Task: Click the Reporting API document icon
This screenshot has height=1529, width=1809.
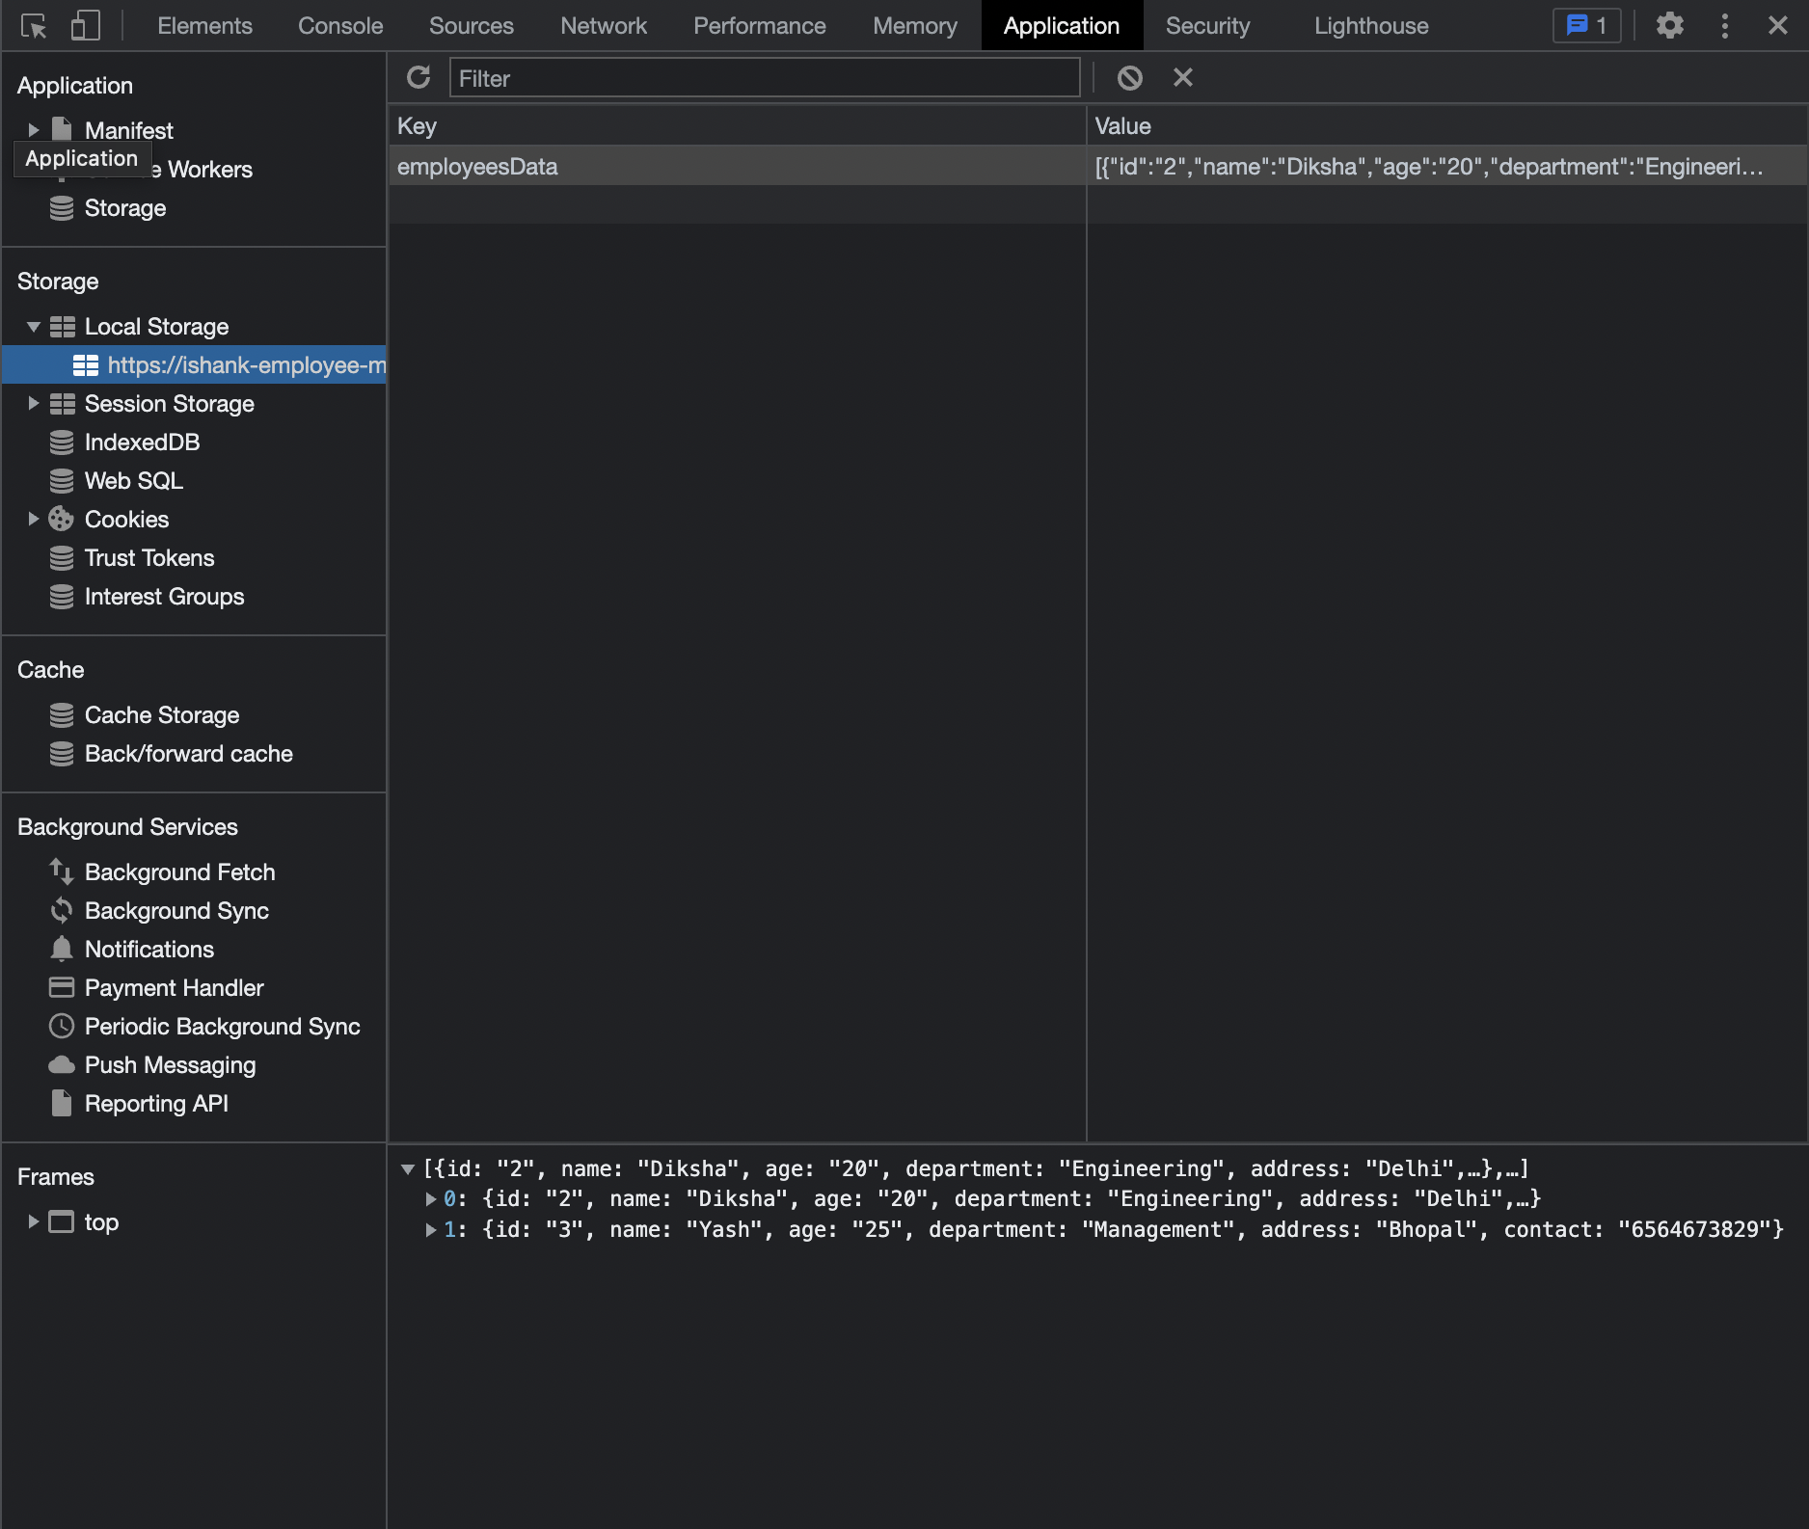Action: coord(62,1104)
